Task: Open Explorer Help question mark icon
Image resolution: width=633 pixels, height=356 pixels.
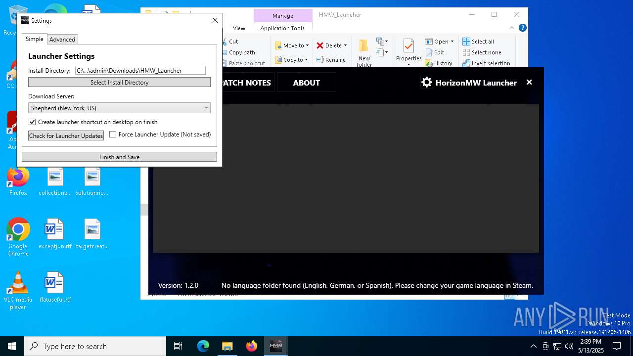Action: [x=522, y=28]
